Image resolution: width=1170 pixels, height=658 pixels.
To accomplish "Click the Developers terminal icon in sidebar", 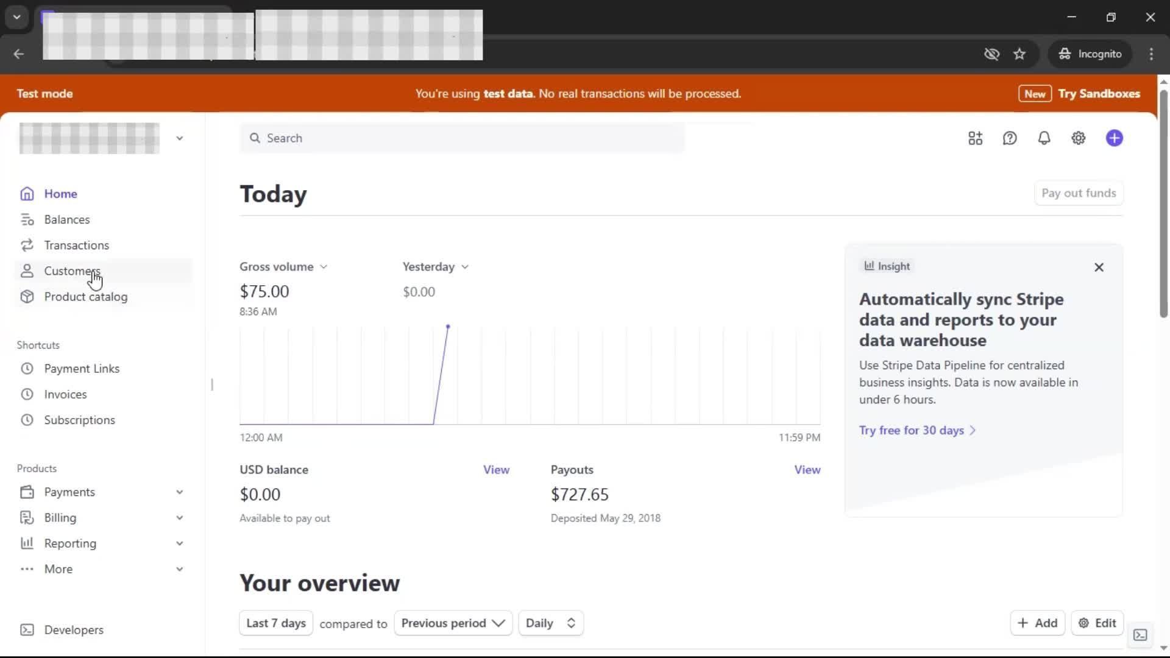I will pos(27,629).
